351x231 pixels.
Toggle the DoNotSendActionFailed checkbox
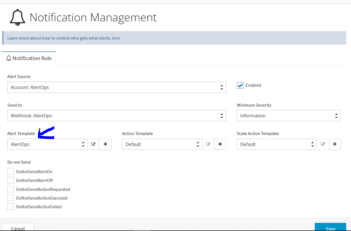click(11, 207)
